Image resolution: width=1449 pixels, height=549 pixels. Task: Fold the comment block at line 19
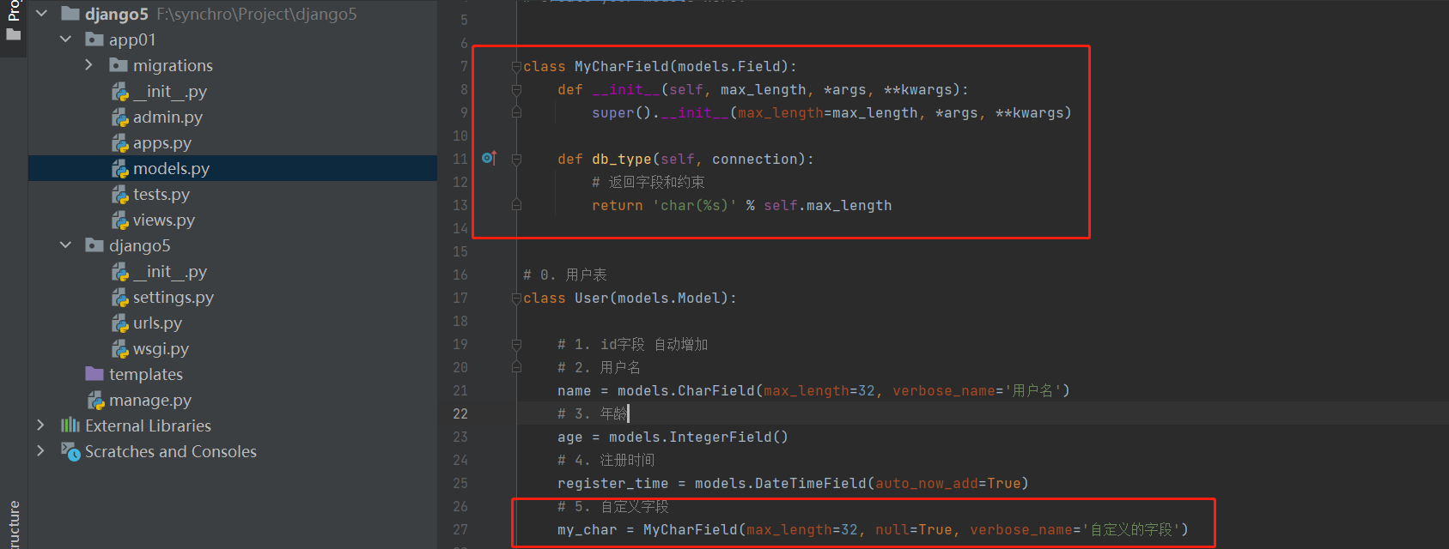click(516, 344)
